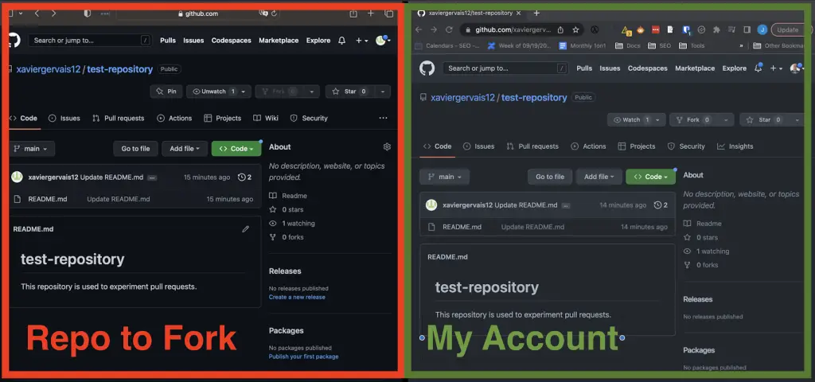Go back in right Chrome window
Viewport: 815px width, 382px height.
(x=419, y=30)
